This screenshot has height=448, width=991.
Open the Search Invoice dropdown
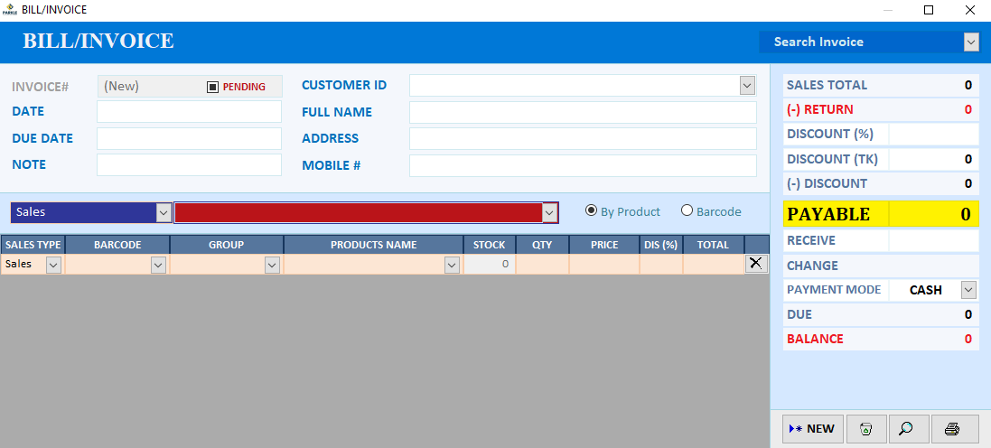(x=971, y=42)
